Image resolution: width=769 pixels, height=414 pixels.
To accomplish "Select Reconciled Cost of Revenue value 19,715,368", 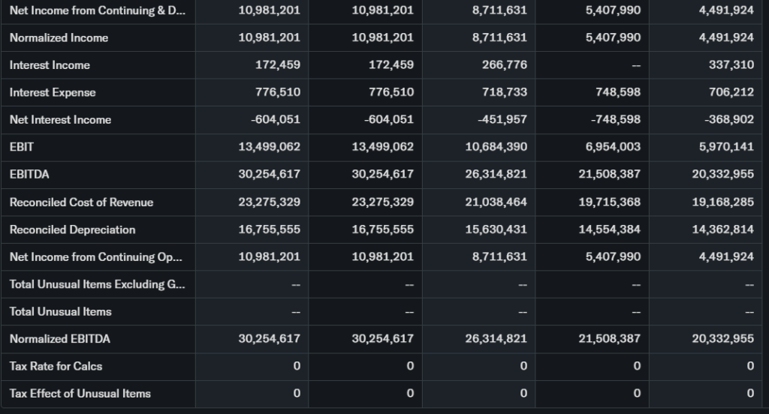I will pyautogui.click(x=609, y=202).
